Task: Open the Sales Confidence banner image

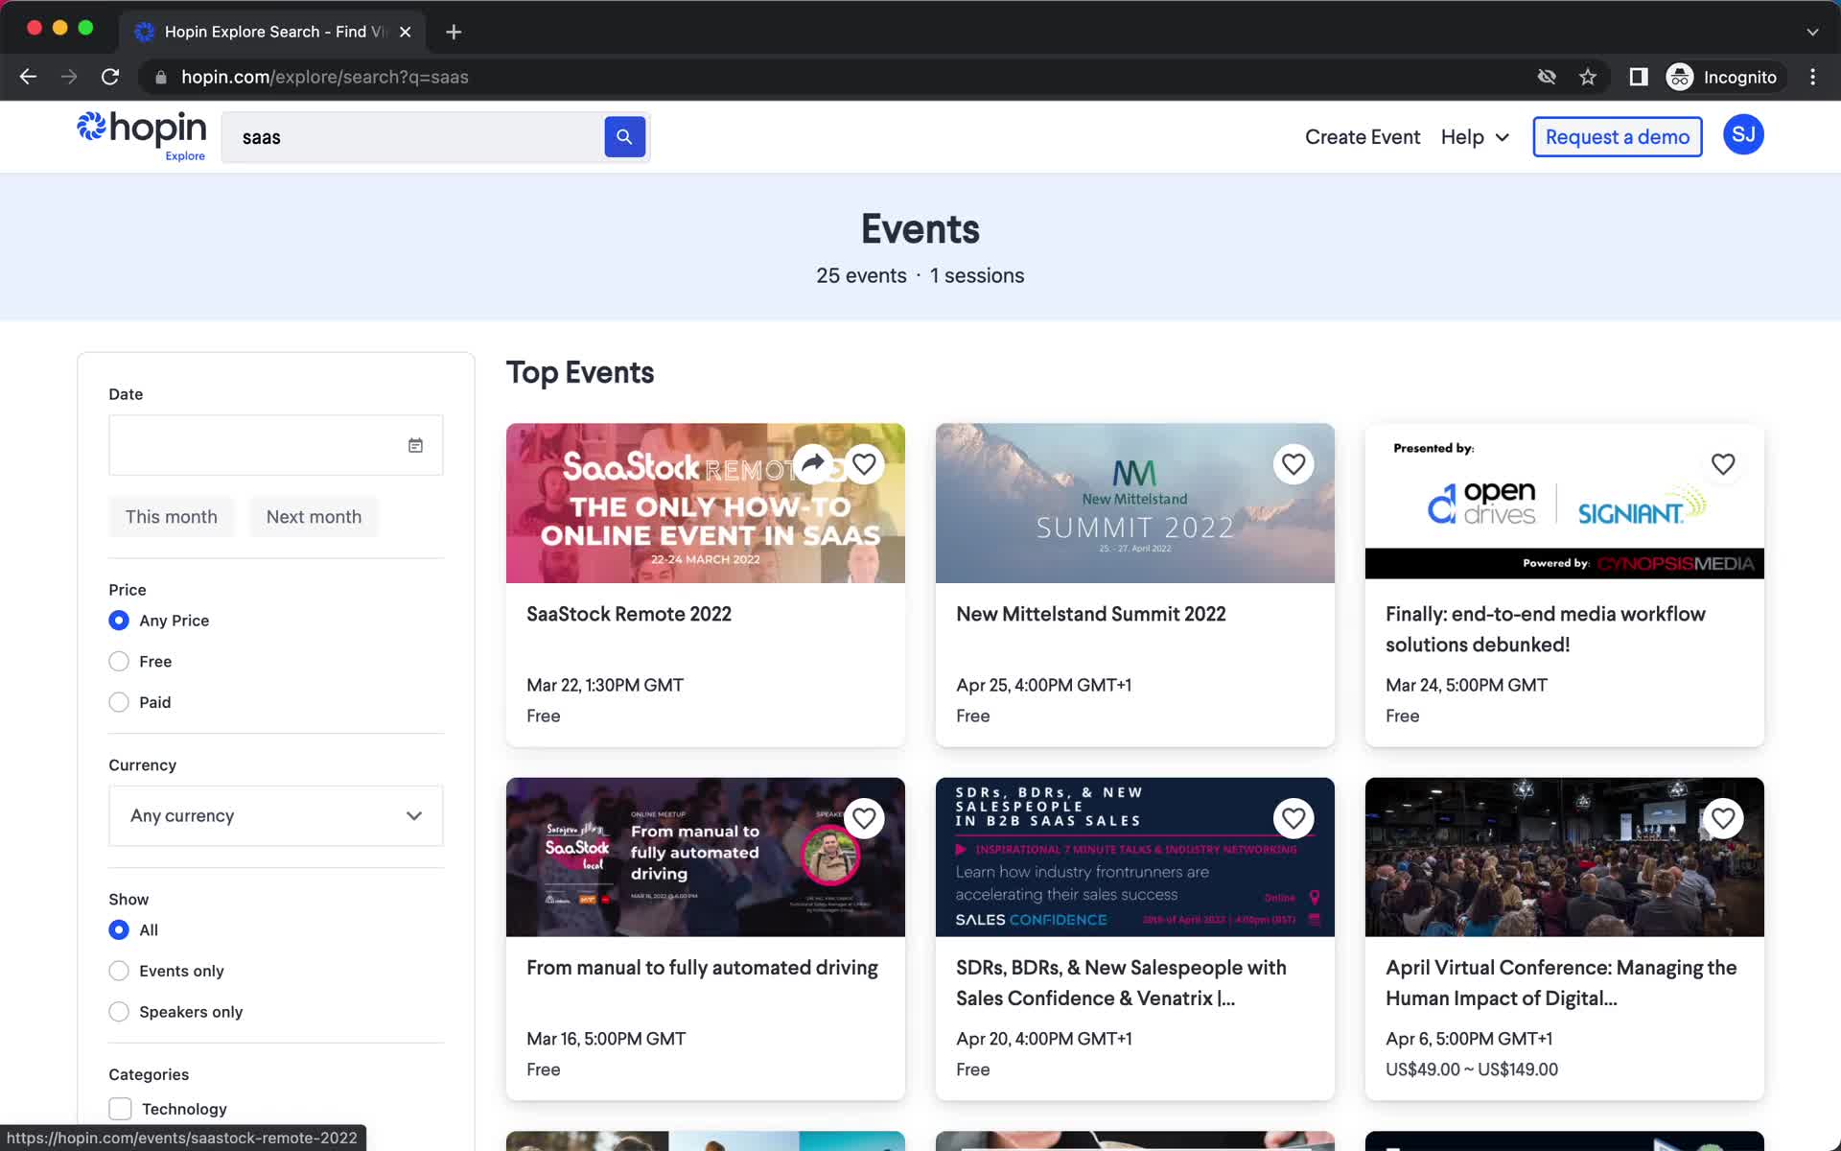Action: tap(1135, 857)
